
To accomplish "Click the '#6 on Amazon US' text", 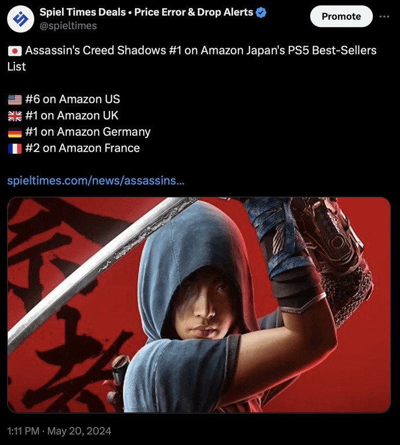I will 72,99.
